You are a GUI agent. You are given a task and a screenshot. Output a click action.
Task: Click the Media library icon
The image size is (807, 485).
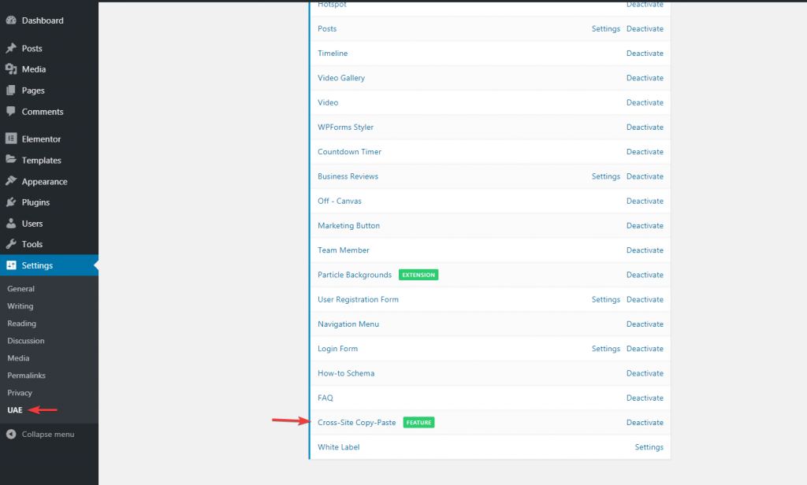tap(11, 69)
